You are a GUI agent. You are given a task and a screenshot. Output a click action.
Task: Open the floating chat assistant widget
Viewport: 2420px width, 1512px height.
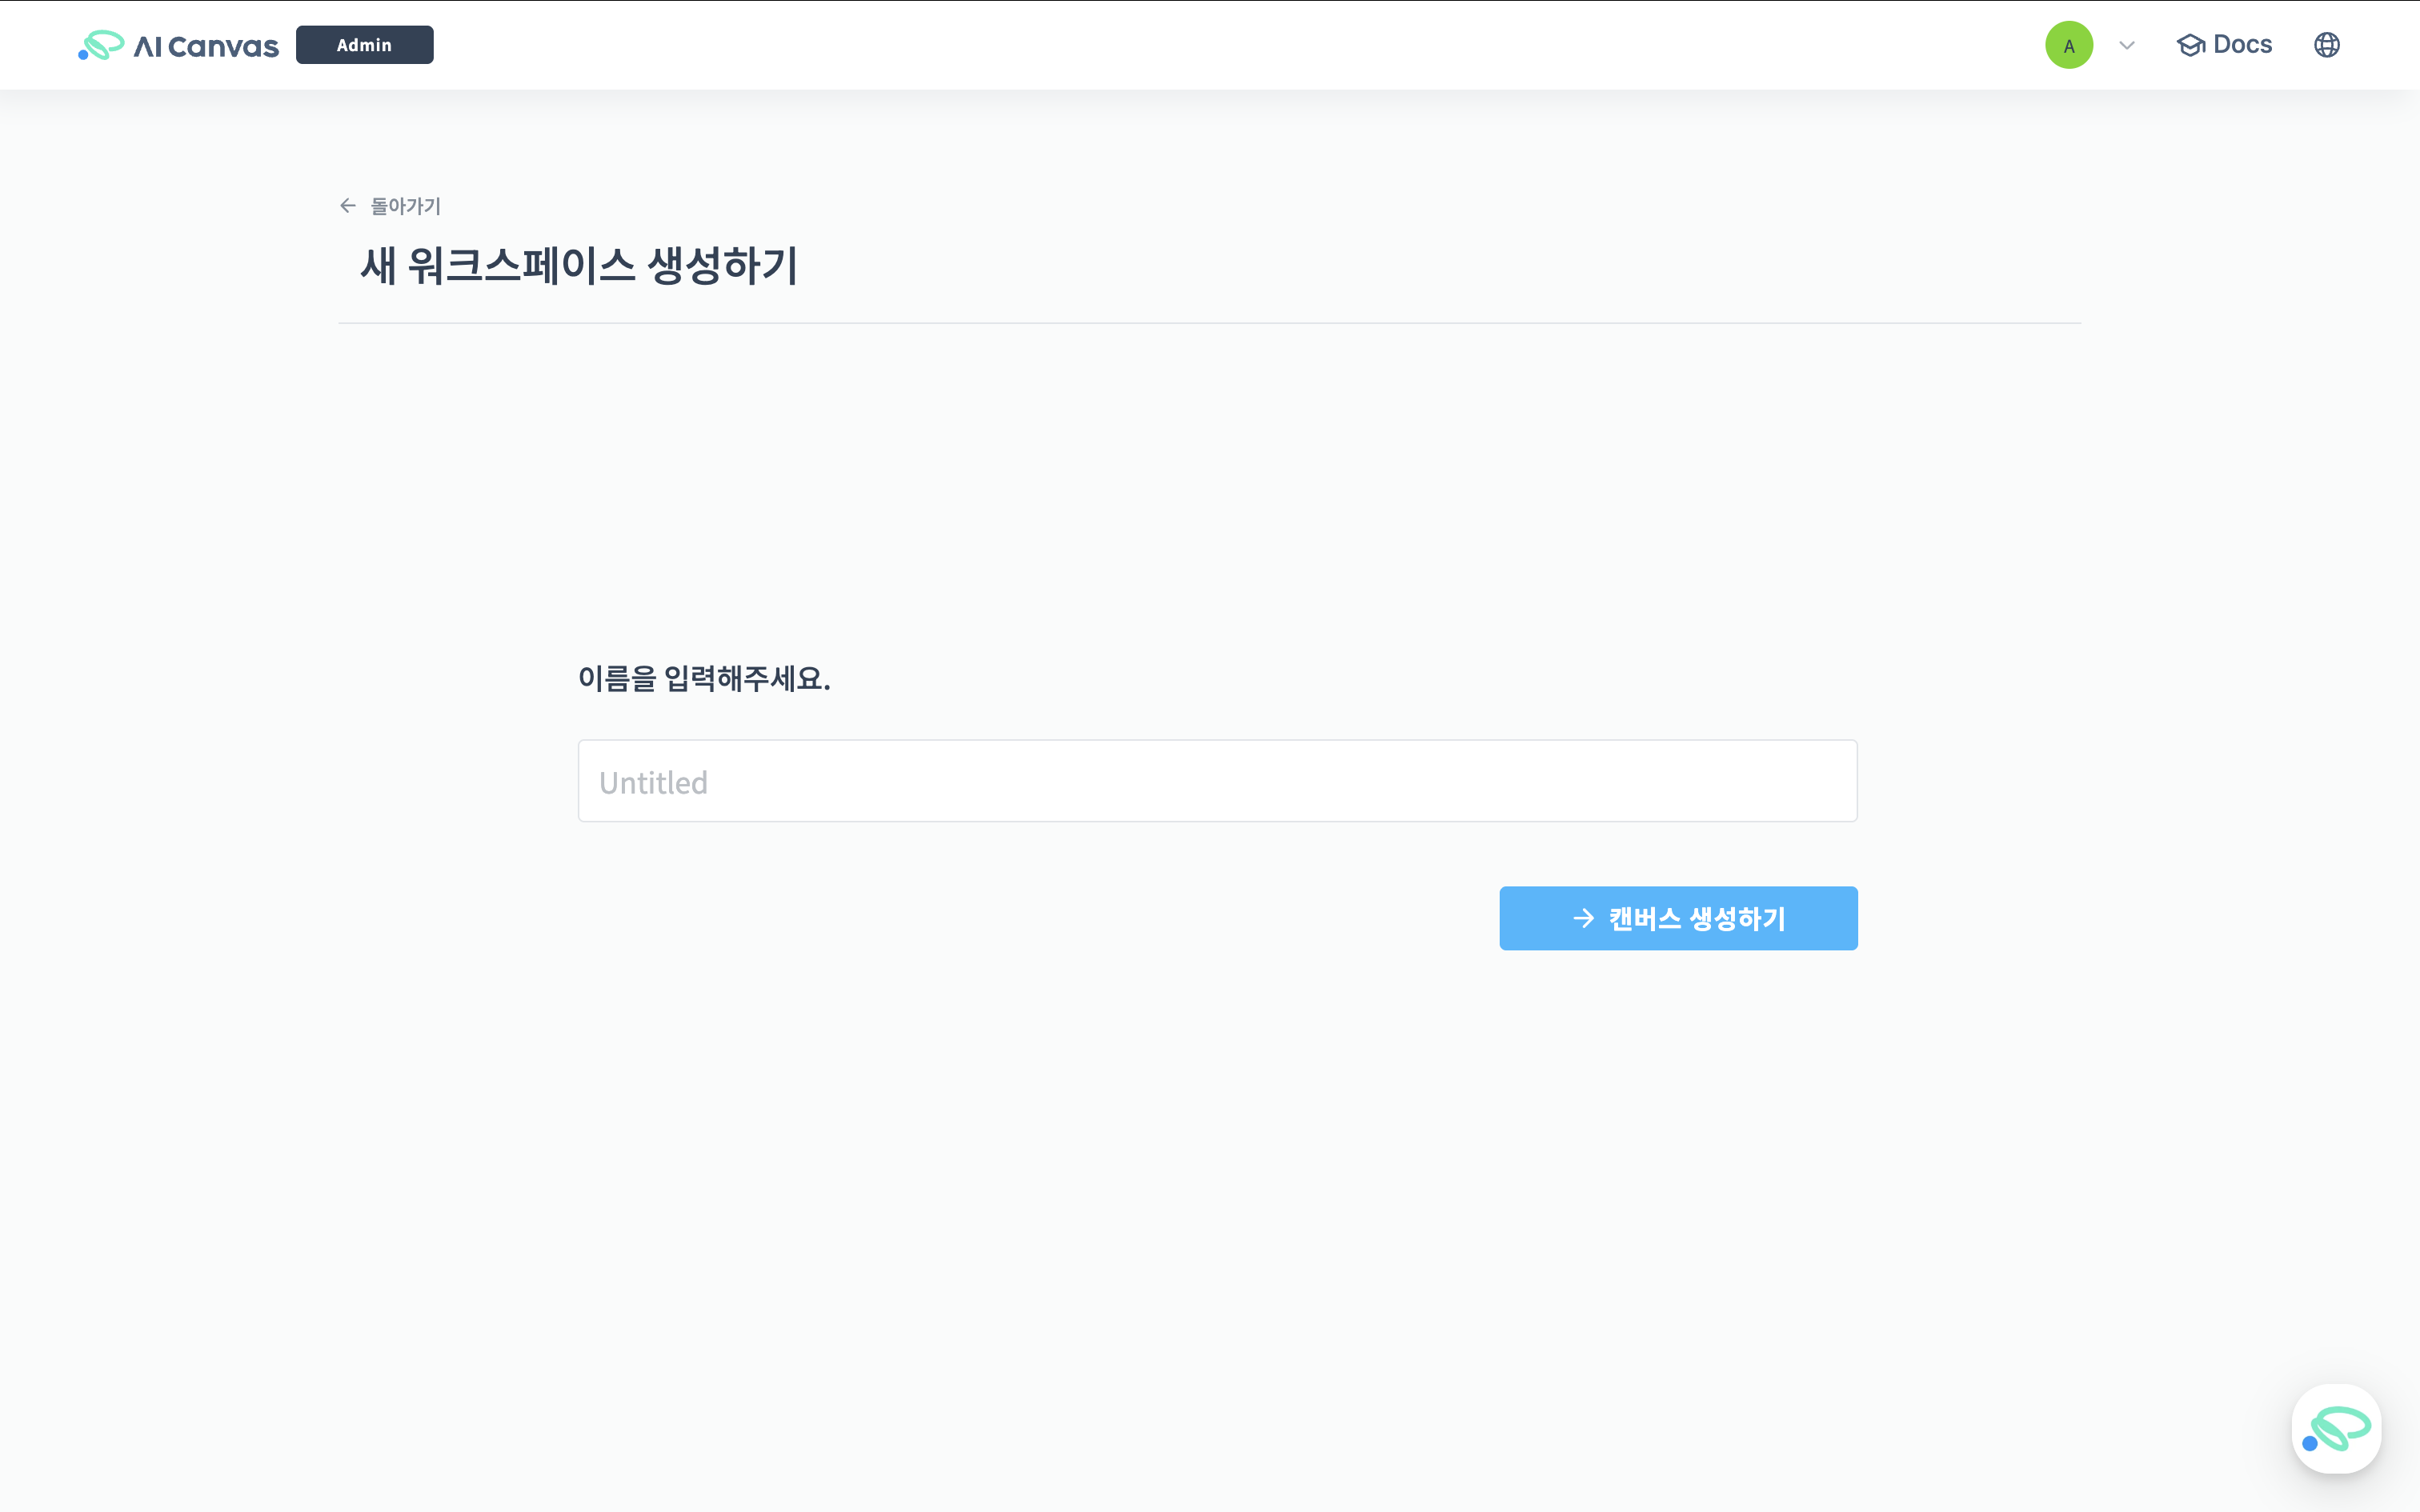(2336, 1428)
